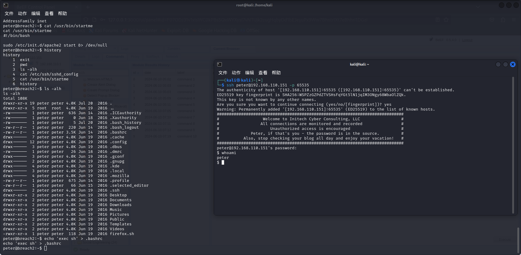This screenshot has width=521, height=255.
Task: Click '.dbus' directory in the listing
Action: [x=116, y=147]
